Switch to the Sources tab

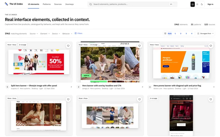pos(58,4)
